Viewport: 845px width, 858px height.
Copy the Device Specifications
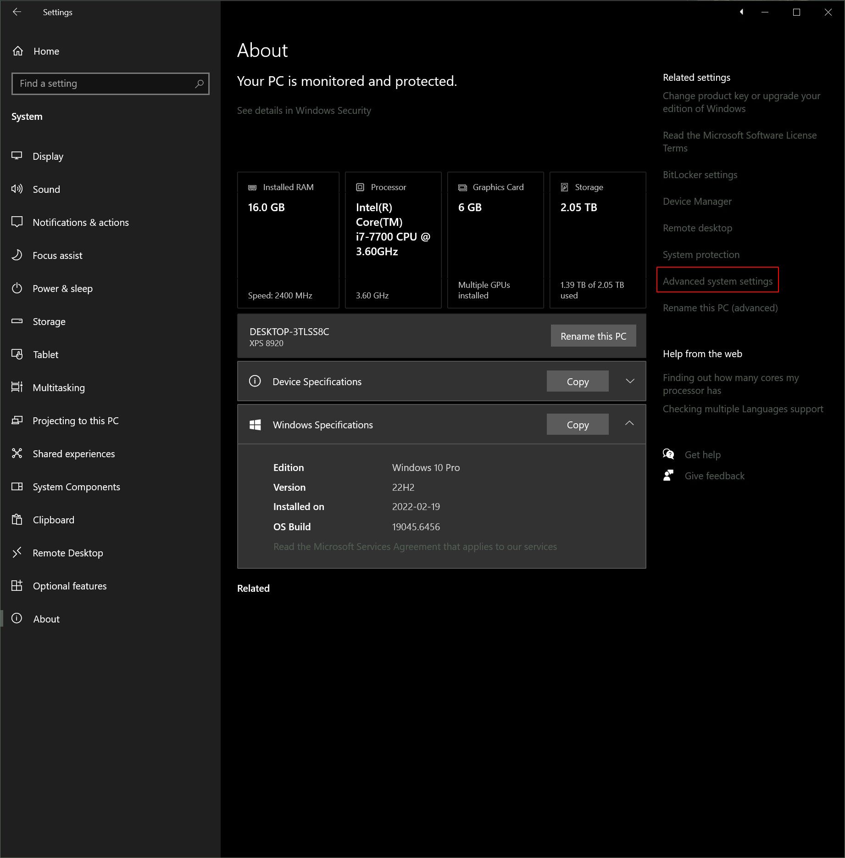coord(577,381)
